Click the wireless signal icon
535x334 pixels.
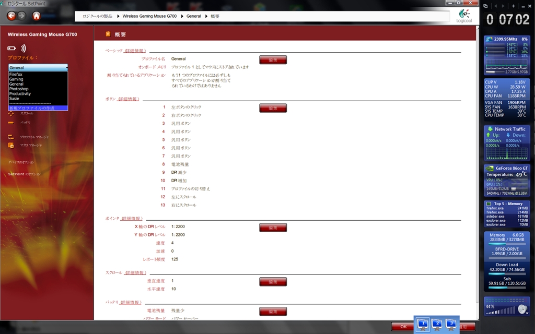tap(23, 48)
